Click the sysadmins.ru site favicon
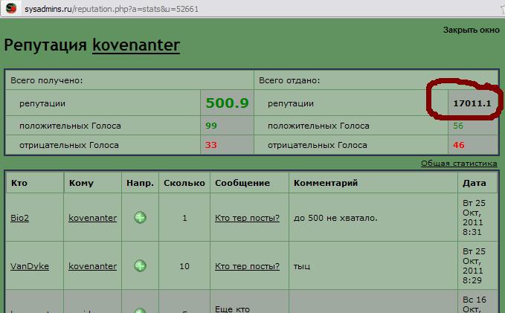The height and width of the screenshot is (313, 505). click(x=11, y=8)
